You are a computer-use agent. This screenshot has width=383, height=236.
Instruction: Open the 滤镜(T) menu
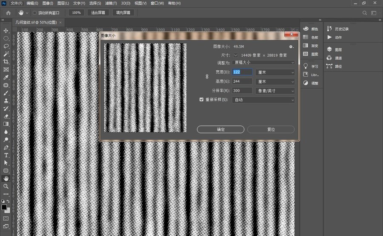(x=111, y=3)
